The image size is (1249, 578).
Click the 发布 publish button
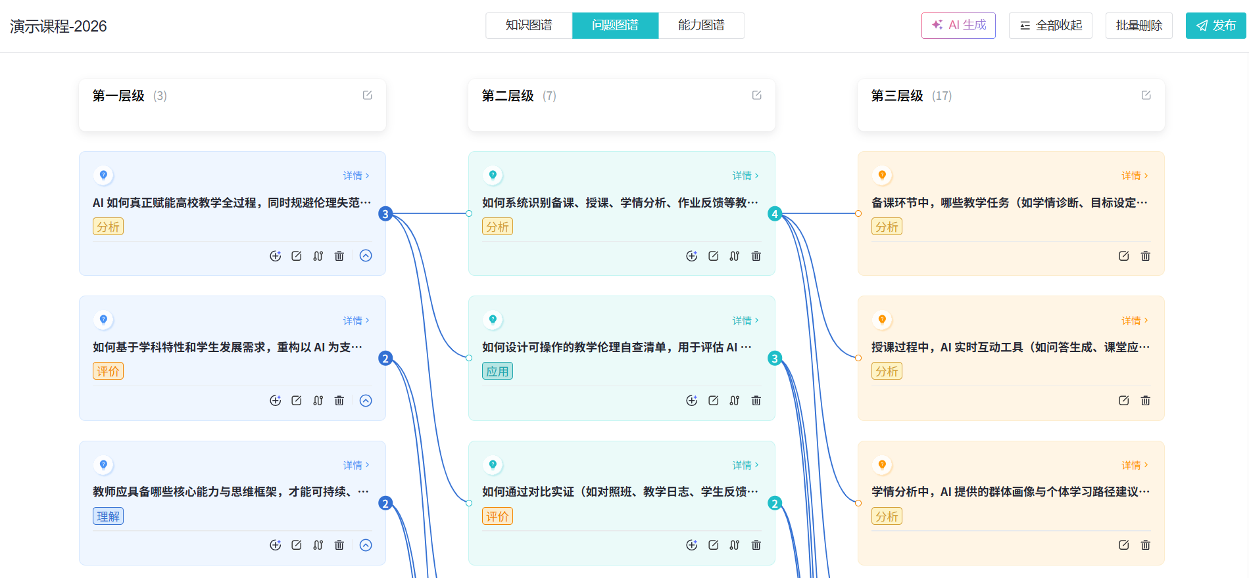(x=1215, y=26)
